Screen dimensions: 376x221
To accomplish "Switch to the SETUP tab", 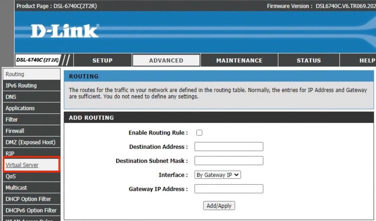I will (x=102, y=61).
